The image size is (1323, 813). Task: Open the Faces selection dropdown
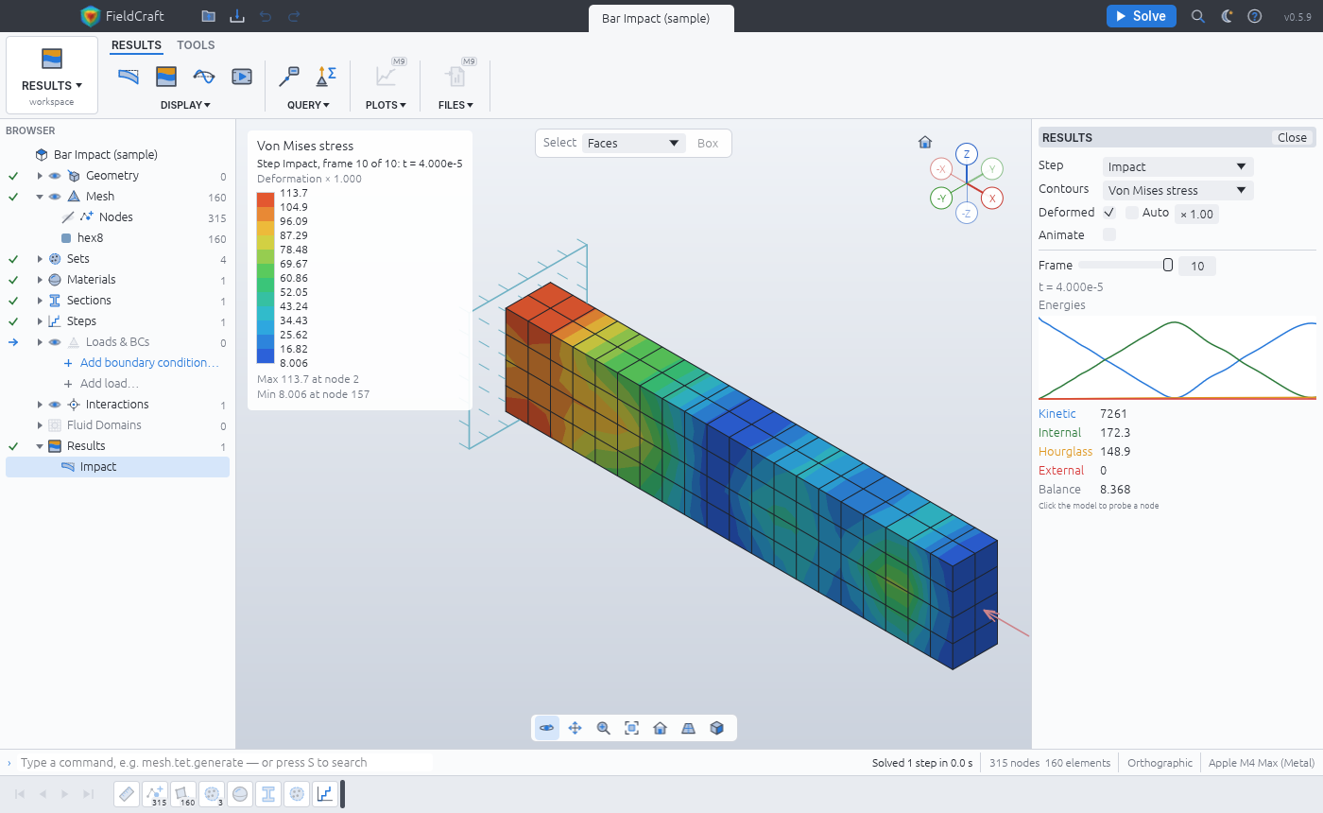633,144
